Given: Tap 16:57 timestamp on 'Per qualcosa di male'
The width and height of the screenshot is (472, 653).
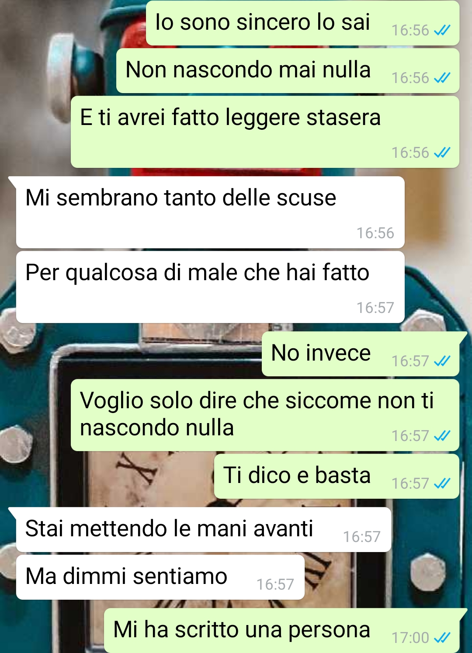Looking at the screenshot, I should tap(375, 308).
